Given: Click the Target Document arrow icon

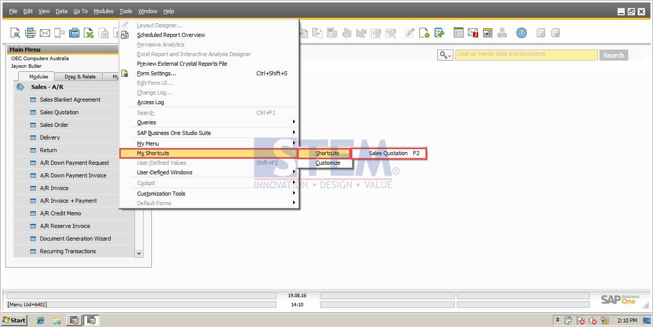Looking at the screenshot, I should pyautogui.click(x=317, y=33).
